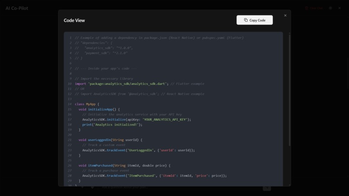Click the '// Flutter example' trailing comment
Screen dimensions: 349x196
click(x=187, y=84)
